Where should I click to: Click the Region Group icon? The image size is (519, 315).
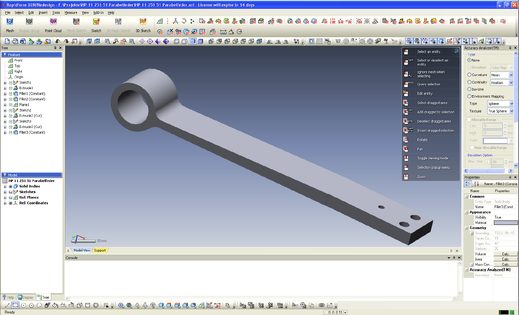point(29,22)
